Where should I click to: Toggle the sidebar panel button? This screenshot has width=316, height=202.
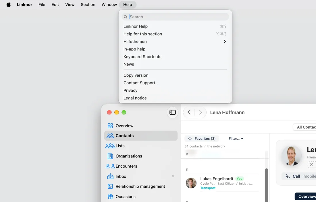173,112
